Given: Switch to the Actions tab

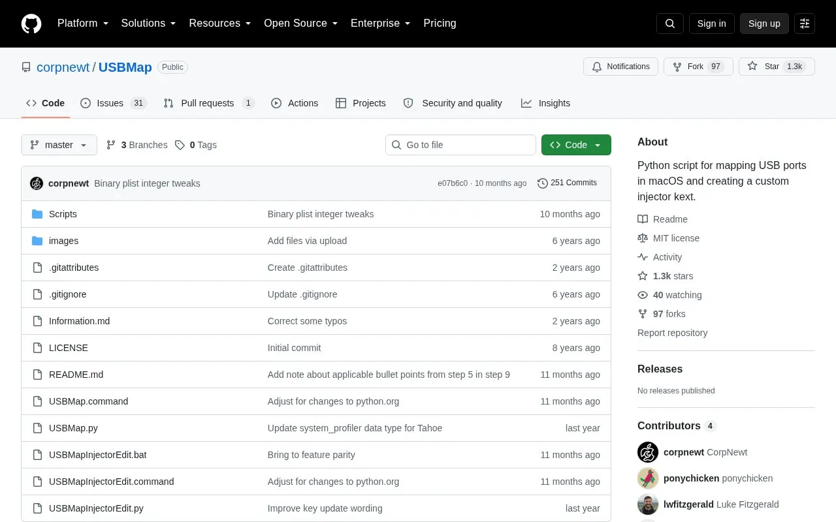Looking at the screenshot, I should click(x=295, y=103).
